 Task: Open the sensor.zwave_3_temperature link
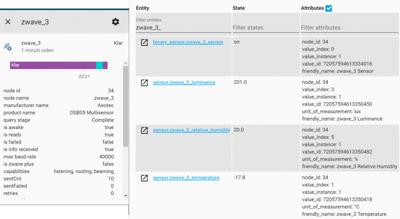186,178
